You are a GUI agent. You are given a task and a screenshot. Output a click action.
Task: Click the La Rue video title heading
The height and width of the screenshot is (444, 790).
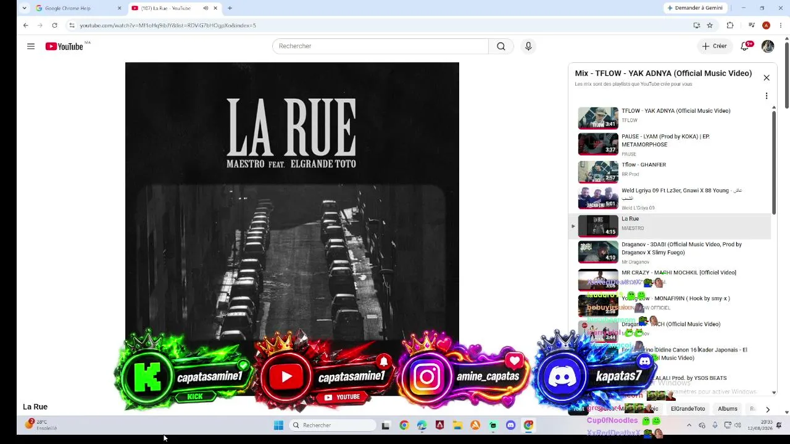point(35,407)
